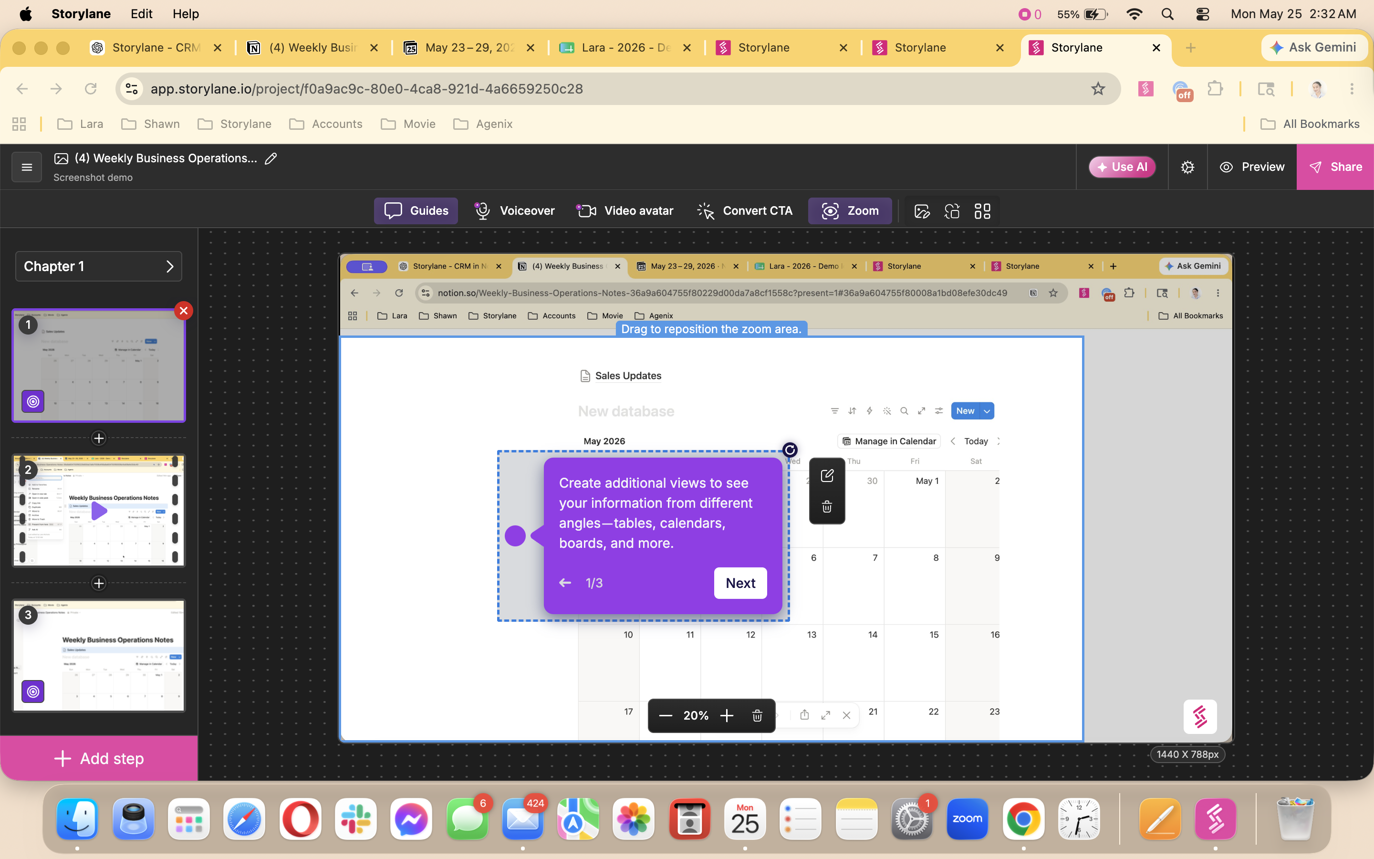Click the Share button
This screenshot has width=1374, height=859.
(1335, 167)
